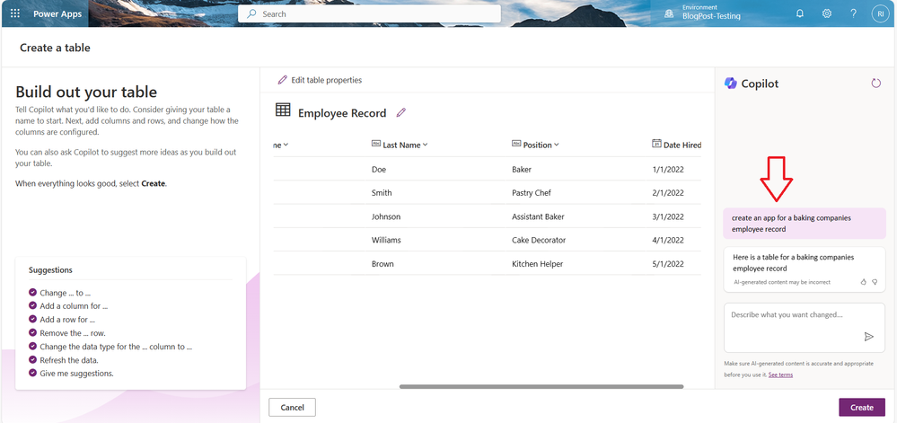Viewport: 897px width, 423px height.
Task: Open the See terms link
Action: 780,375
